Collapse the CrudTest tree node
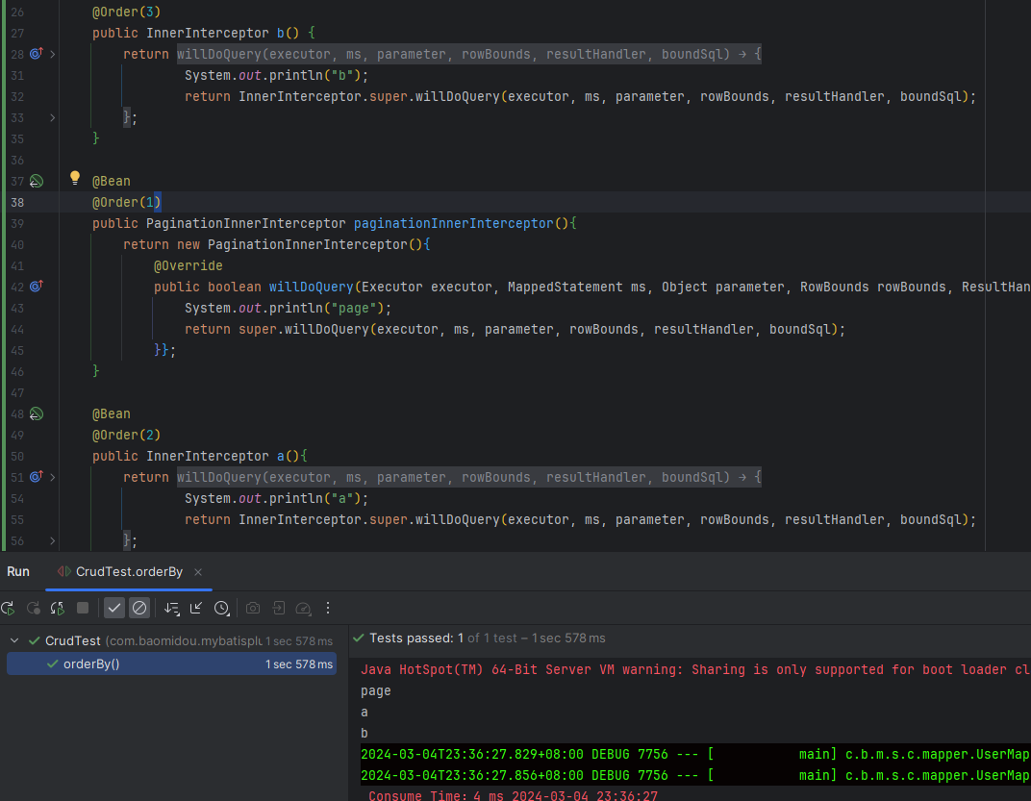The width and height of the screenshot is (1031, 801). tap(14, 640)
